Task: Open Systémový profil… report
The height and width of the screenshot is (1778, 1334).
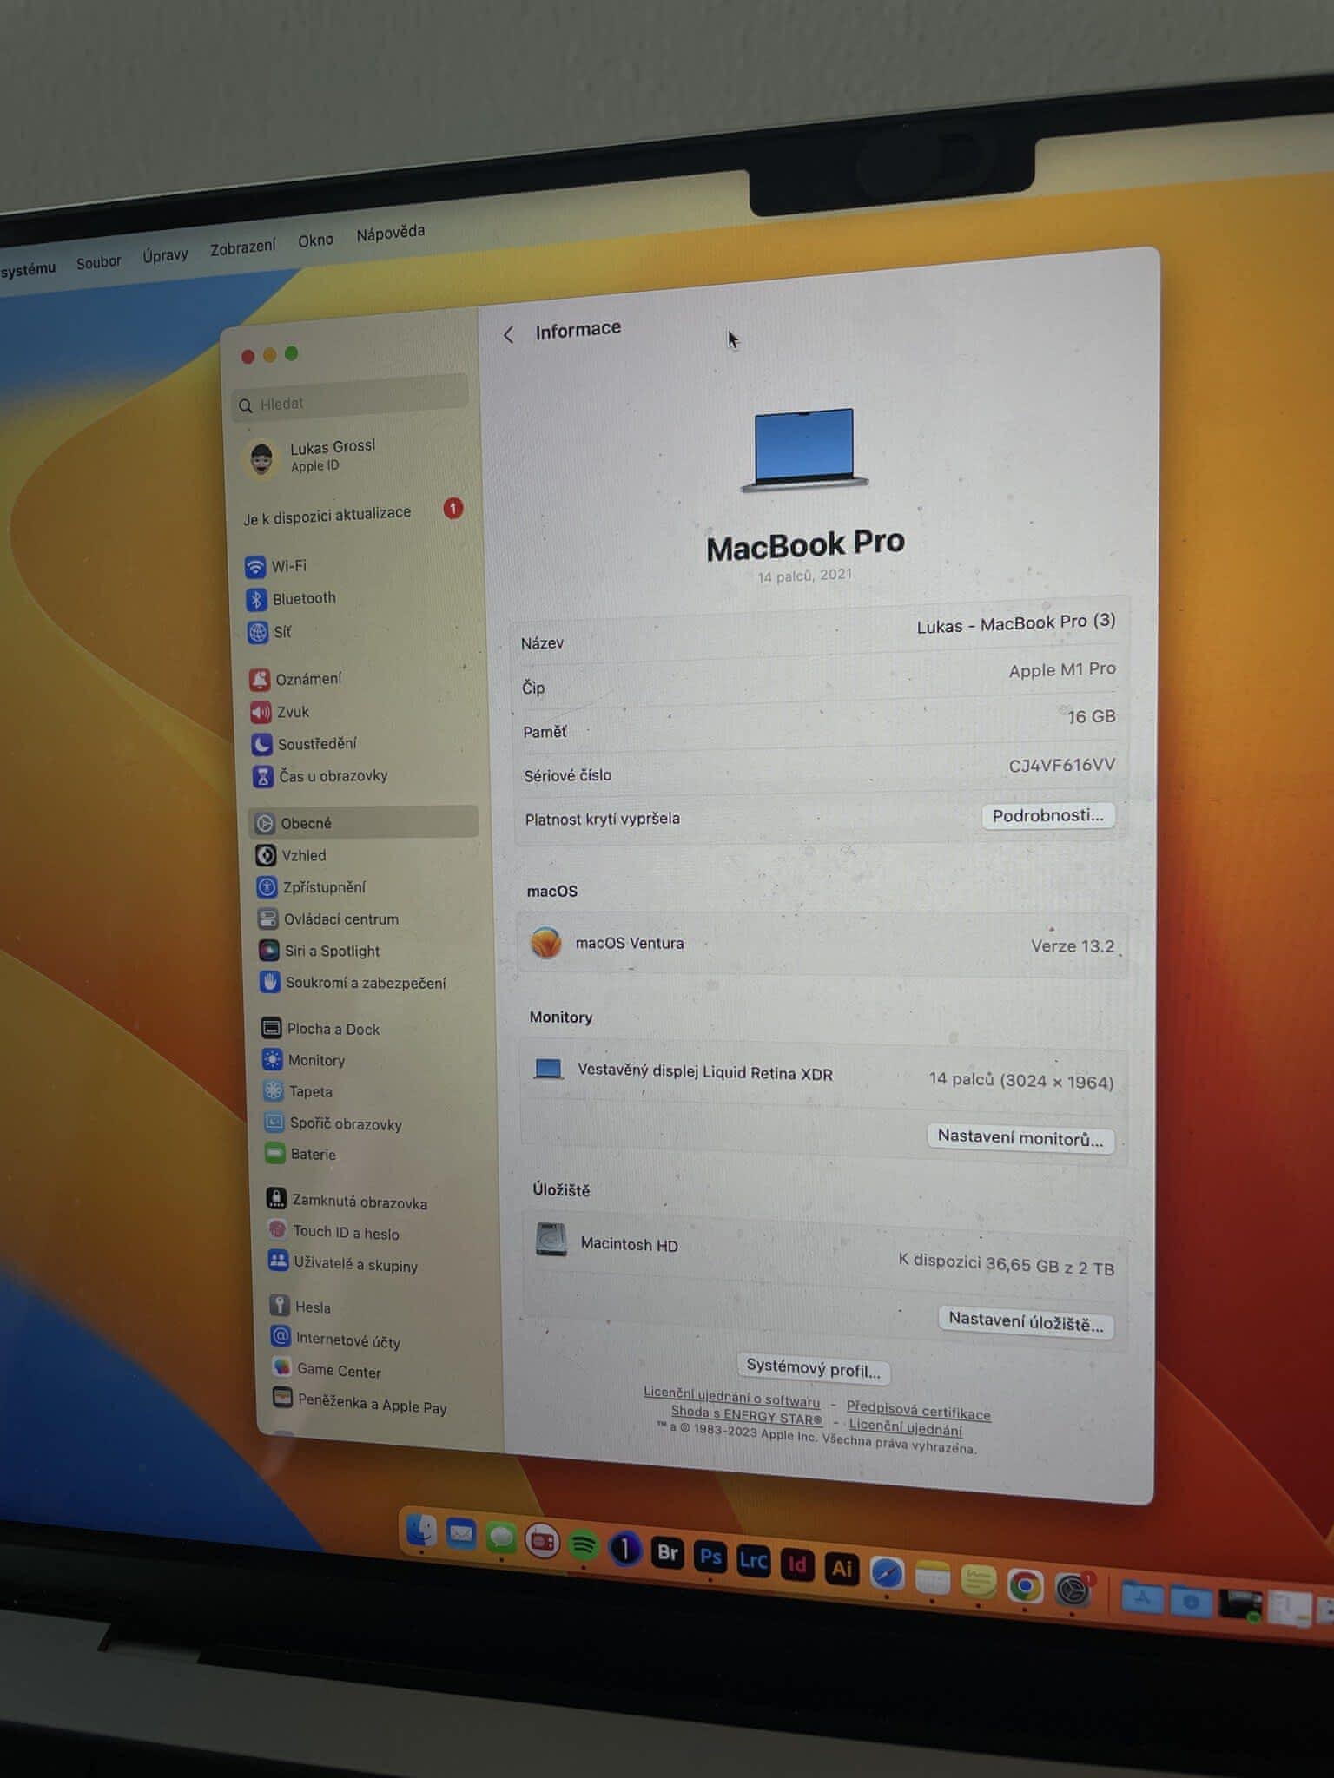Action: (813, 1369)
